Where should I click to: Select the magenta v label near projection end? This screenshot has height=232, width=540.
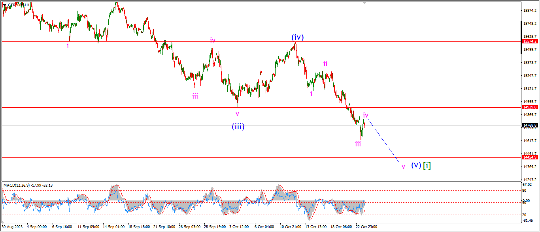click(403, 167)
